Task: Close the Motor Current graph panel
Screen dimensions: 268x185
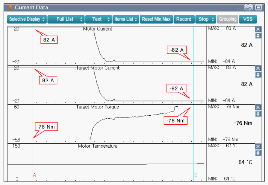Action: point(258,29)
